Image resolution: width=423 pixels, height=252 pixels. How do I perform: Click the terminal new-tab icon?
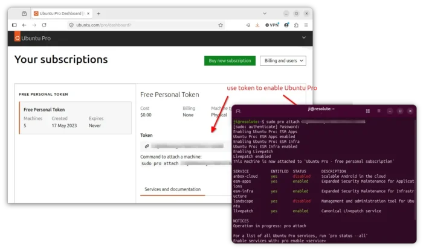point(238,111)
